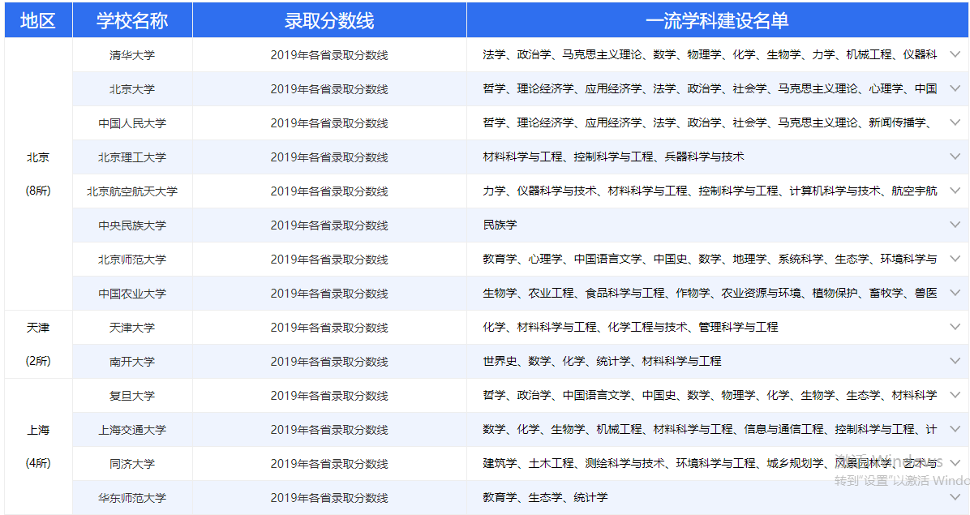Screen dimensions: 970x515
Task: Click the subject text 兵器科学与技术
Action: pos(704,157)
